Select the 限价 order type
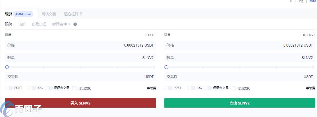The width and height of the screenshot is (317, 117). (x=9, y=24)
